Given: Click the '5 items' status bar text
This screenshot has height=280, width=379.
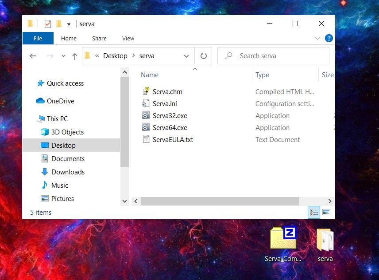Looking at the screenshot, I should [41, 213].
